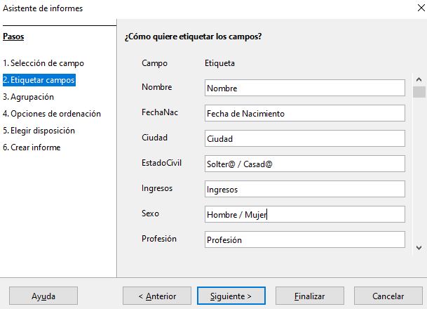Focus the Hombre / Mujer label field
The image size is (427, 309).
pyautogui.click(x=305, y=214)
